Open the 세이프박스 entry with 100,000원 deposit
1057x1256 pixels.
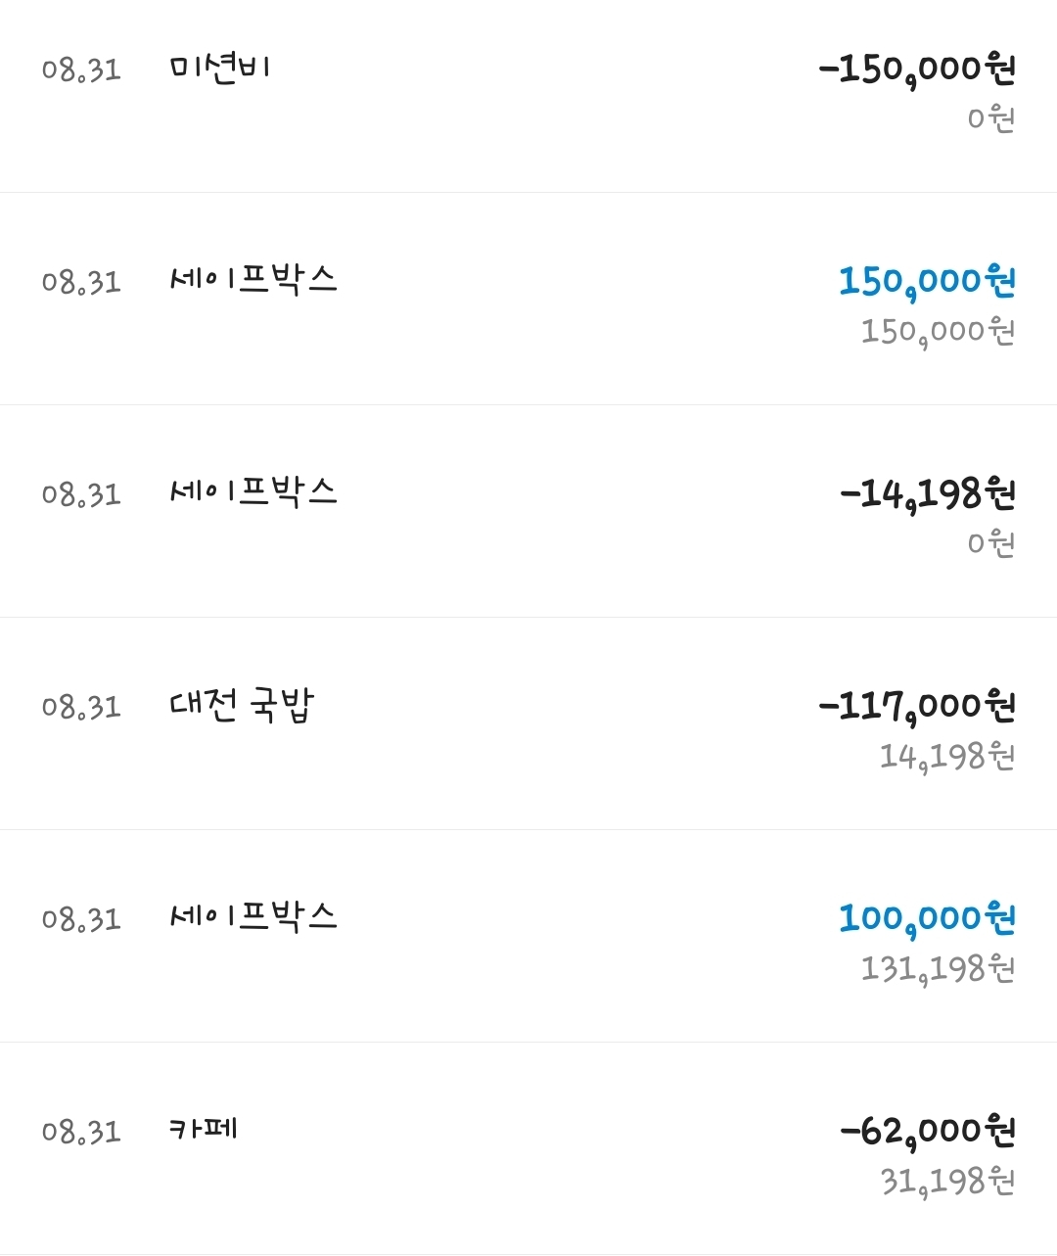(x=253, y=917)
